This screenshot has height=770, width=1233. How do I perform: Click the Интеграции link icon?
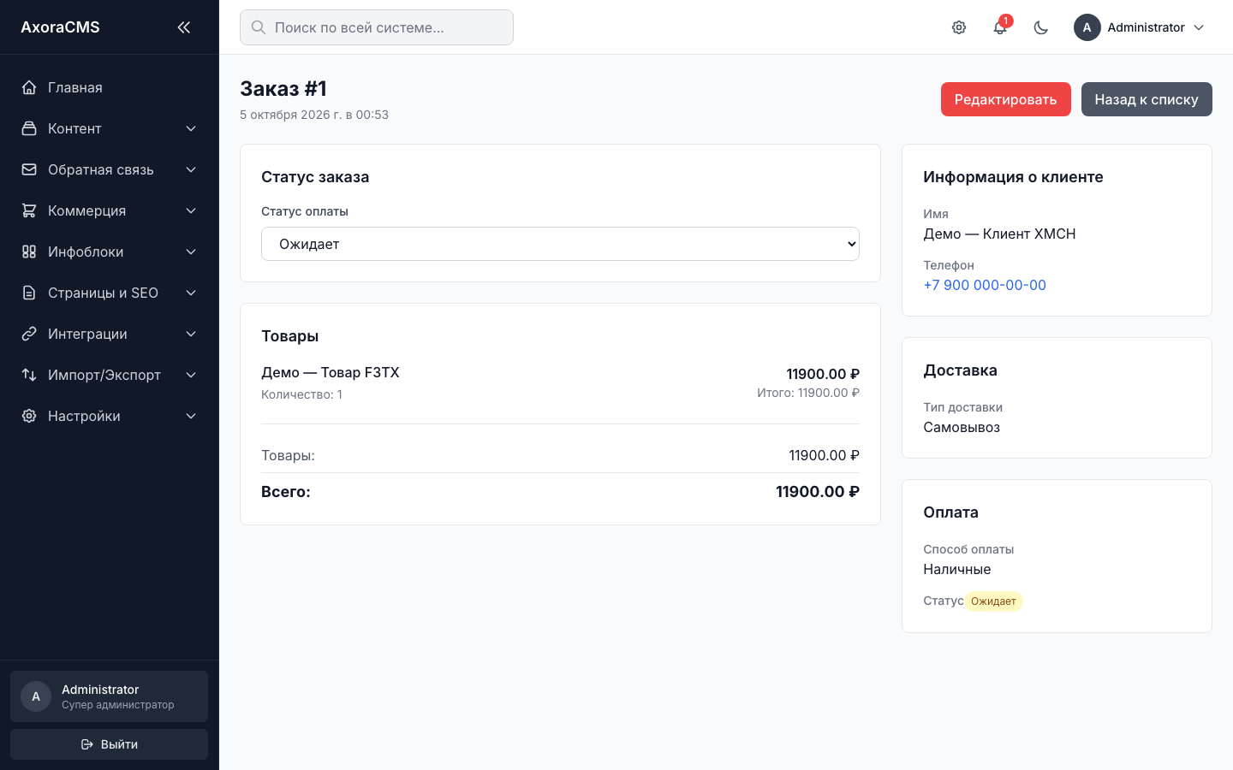click(x=29, y=334)
